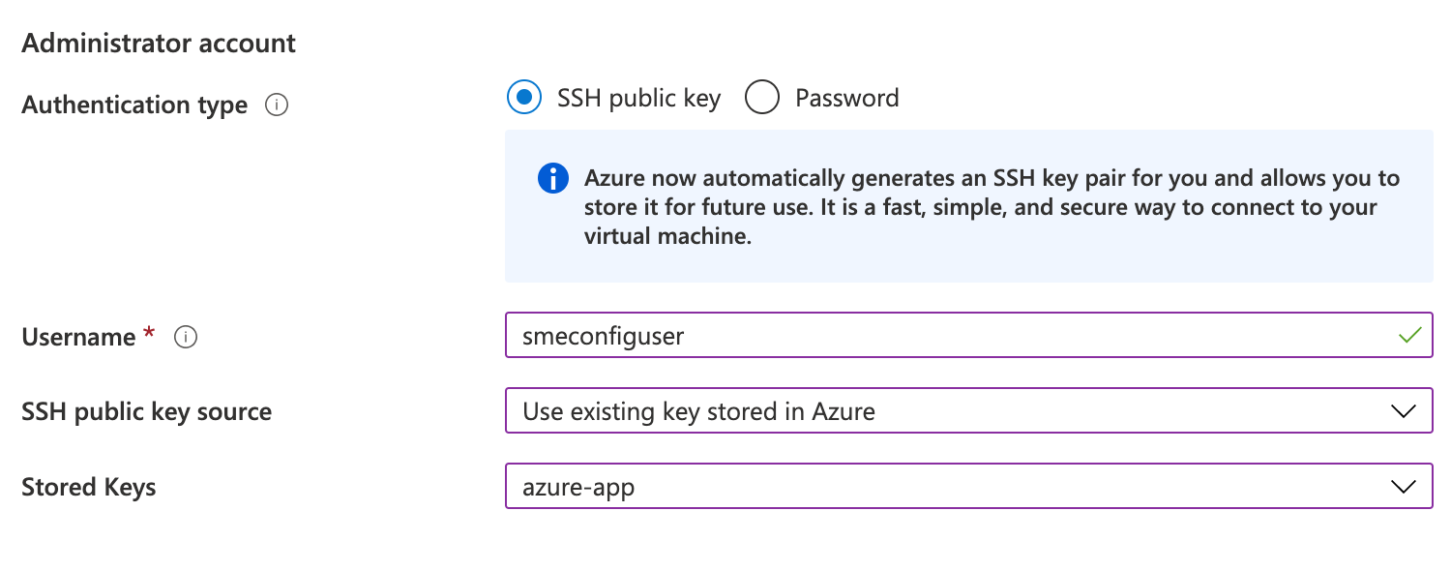
Task: Click red required asterisk beside Username
Action: 149,334
